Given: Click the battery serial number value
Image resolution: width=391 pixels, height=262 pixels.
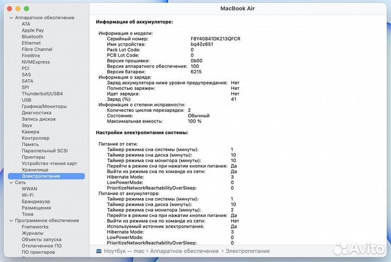Looking at the screenshot, I should pyautogui.click(x=215, y=39).
